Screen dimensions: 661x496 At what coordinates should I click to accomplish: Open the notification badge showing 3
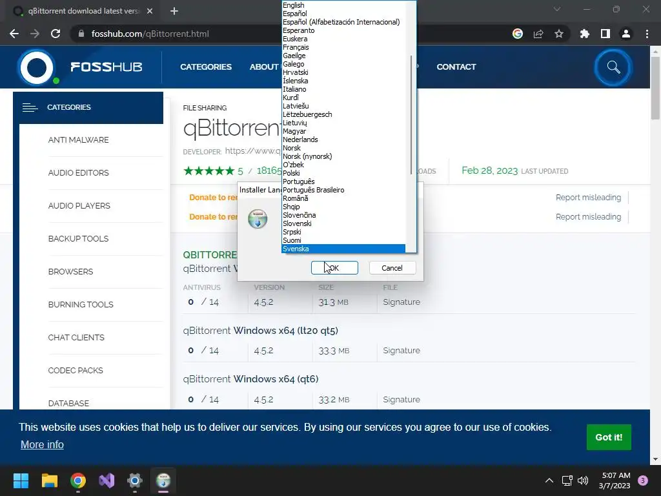coord(643,480)
